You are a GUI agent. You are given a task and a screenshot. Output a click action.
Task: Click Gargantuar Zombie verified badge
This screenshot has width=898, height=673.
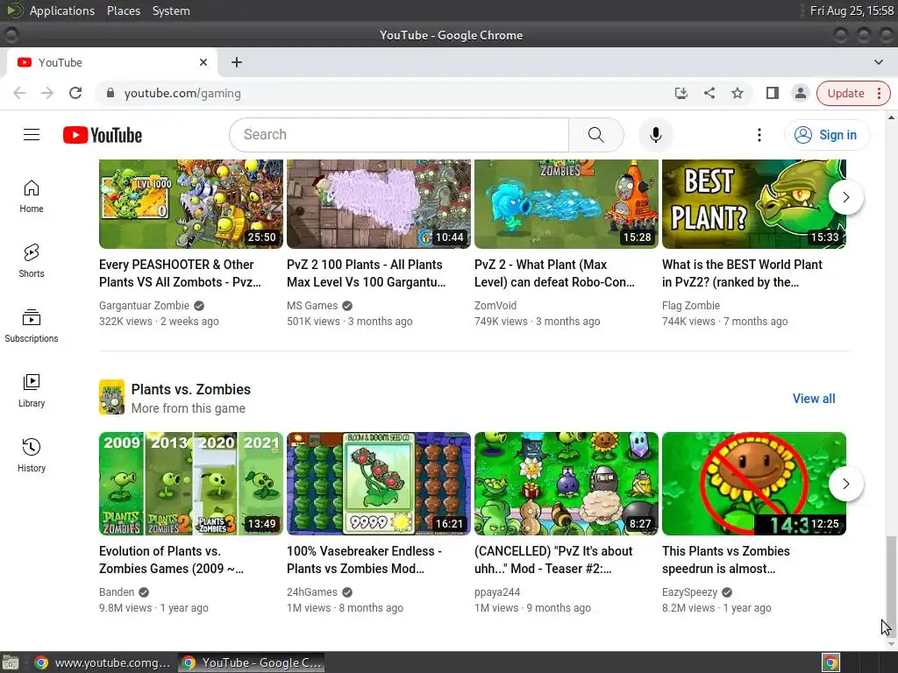coord(199,306)
